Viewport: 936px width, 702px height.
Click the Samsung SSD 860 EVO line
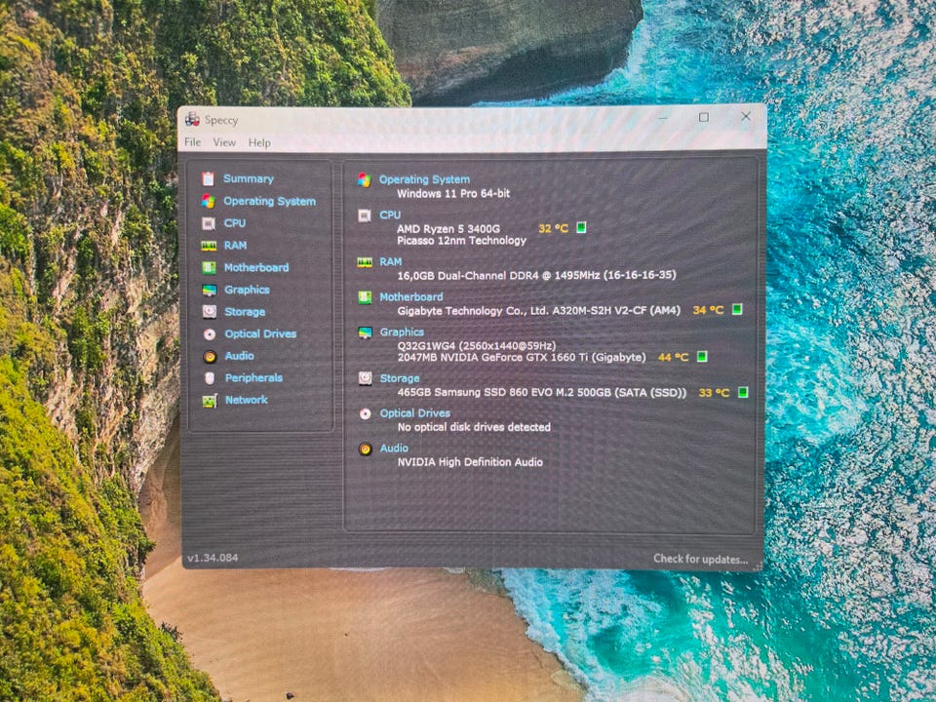point(542,392)
